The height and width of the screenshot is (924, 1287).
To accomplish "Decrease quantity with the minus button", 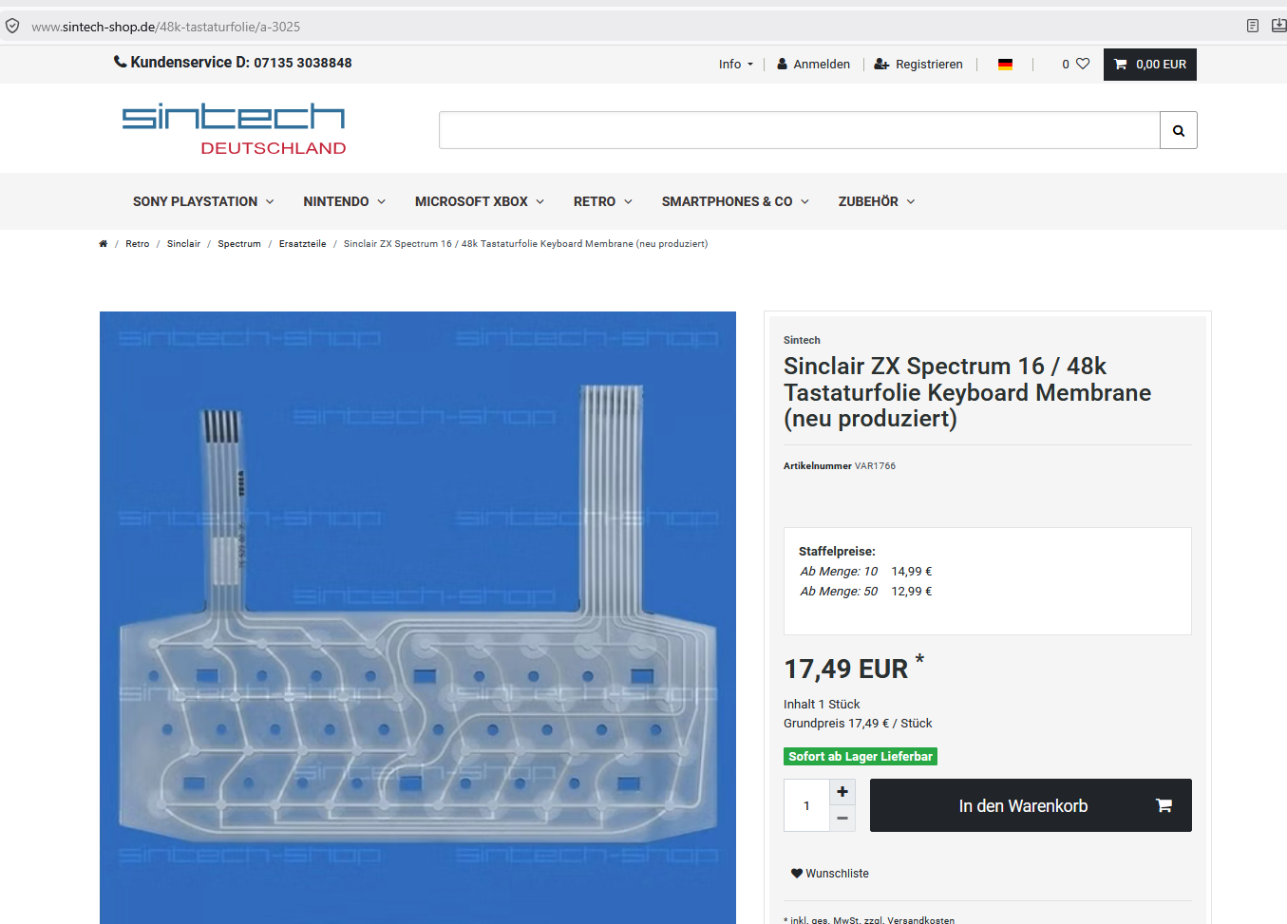I will [842, 819].
